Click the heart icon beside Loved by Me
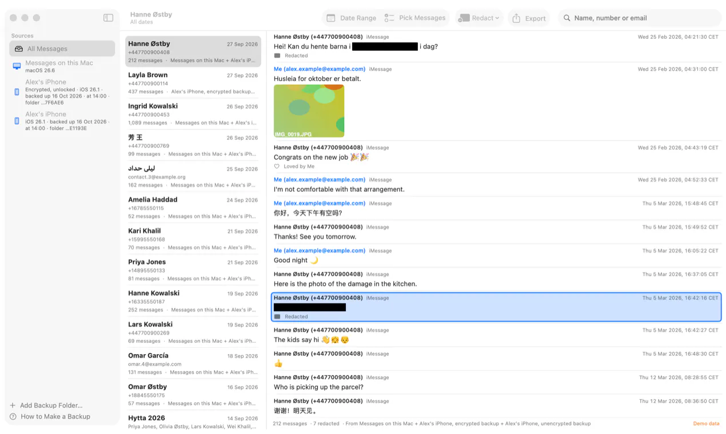 tap(277, 167)
